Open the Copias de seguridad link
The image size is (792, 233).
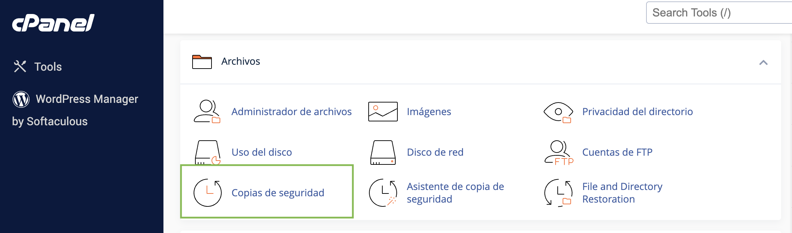point(278,193)
